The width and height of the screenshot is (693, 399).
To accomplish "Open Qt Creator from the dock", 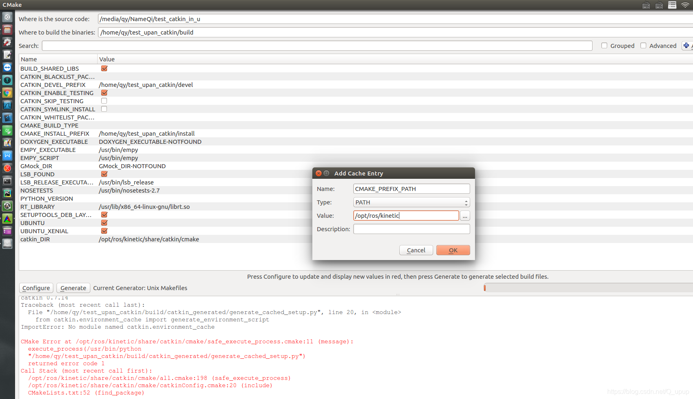I will 7,130.
